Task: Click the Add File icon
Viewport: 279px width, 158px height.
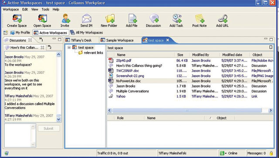Action: click(132, 18)
